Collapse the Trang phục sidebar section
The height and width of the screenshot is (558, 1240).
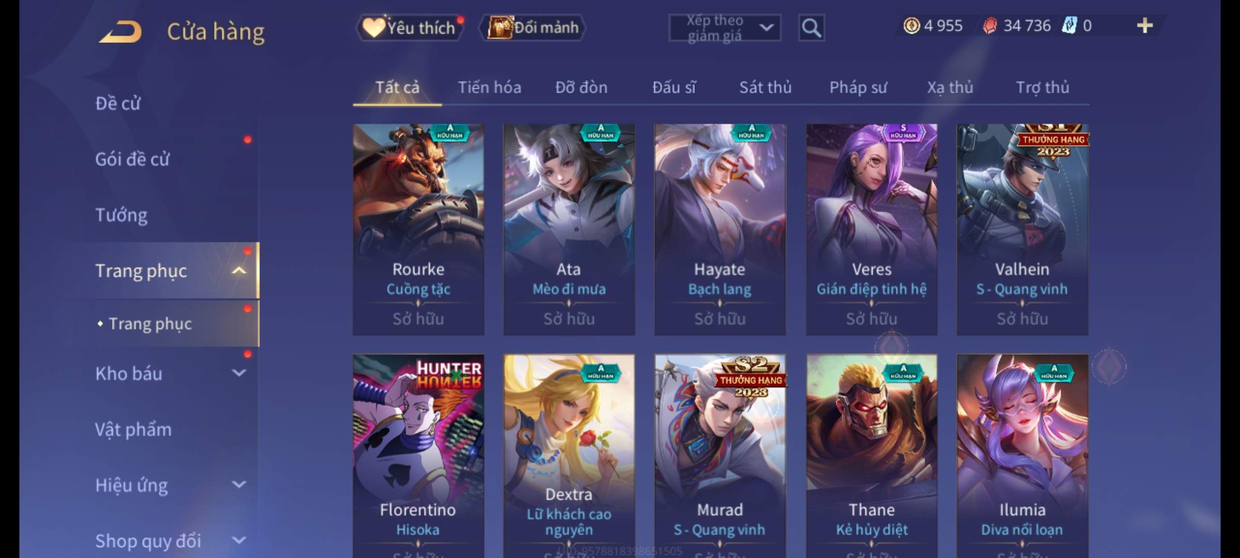click(239, 271)
